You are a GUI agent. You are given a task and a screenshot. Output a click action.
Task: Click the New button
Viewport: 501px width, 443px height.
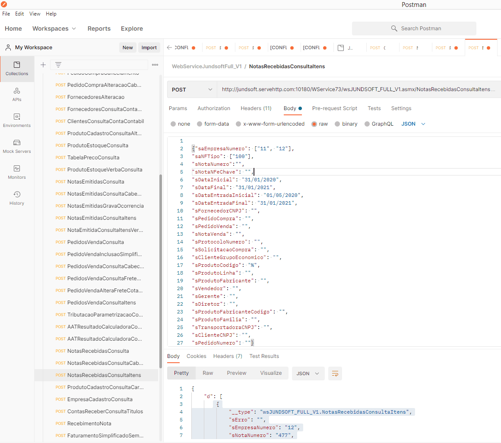(127, 47)
